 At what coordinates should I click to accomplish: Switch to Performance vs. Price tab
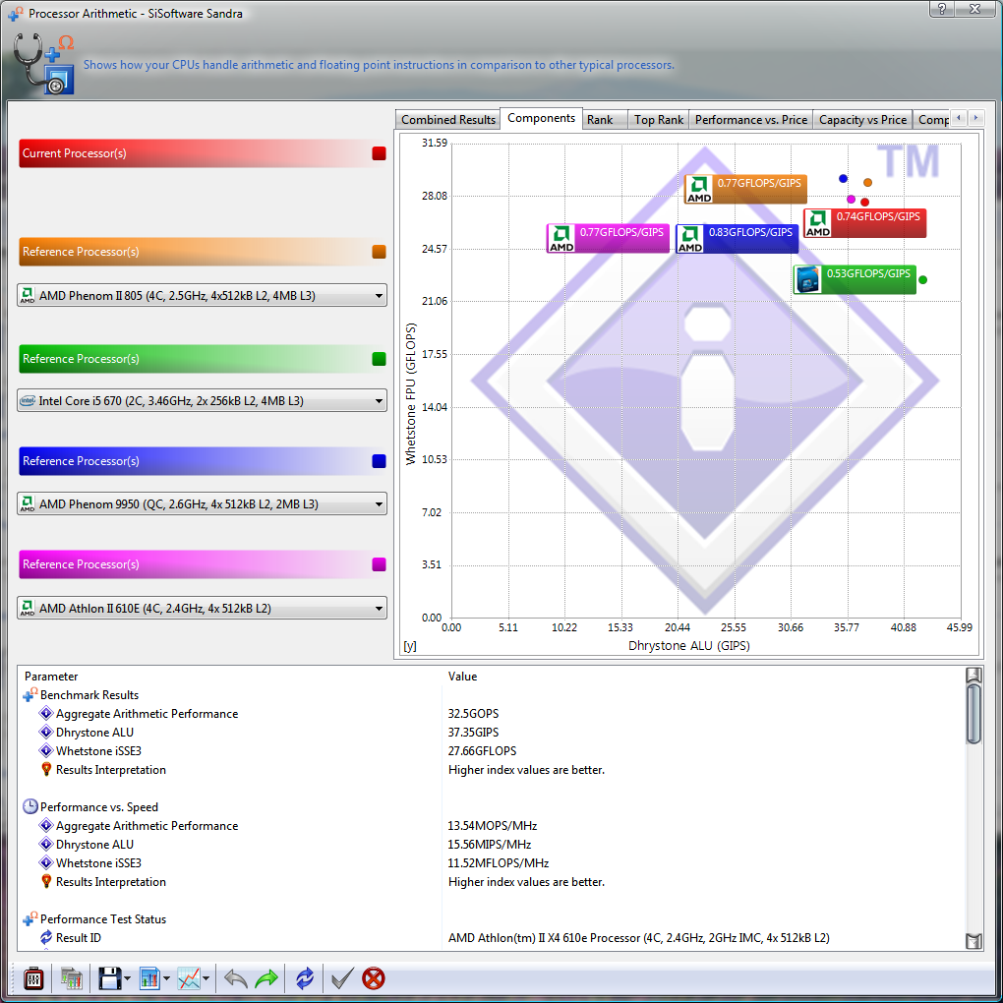point(751,120)
